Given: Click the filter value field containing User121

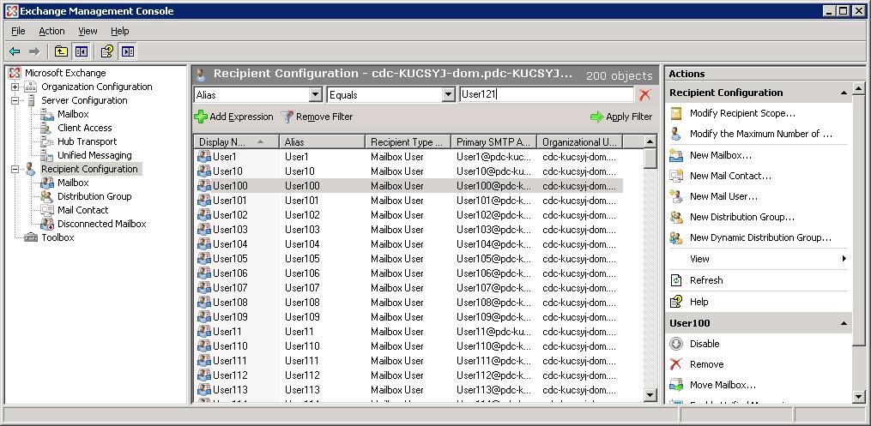Looking at the screenshot, I should click(547, 95).
